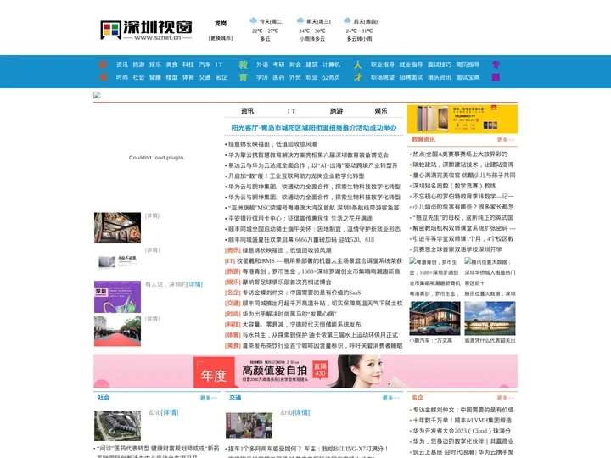The height and width of the screenshot is (458, 611).
Task: Click the yellow Huawei phone ad banner
Action: (x=462, y=119)
